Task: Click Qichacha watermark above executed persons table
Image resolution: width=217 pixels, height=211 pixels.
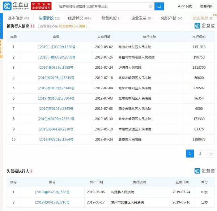Action: tap(205, 26)
